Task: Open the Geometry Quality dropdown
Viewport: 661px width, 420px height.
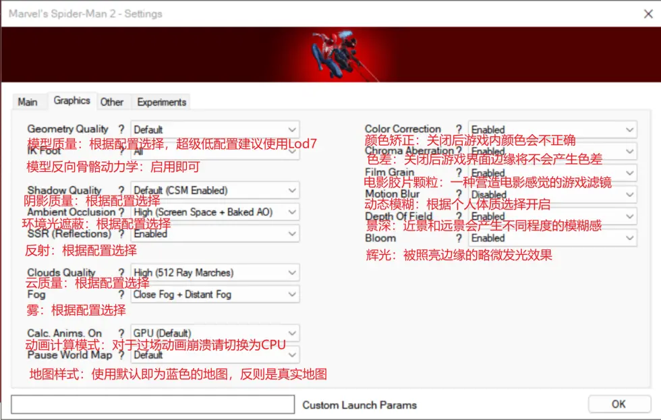Action: point(214,129)
